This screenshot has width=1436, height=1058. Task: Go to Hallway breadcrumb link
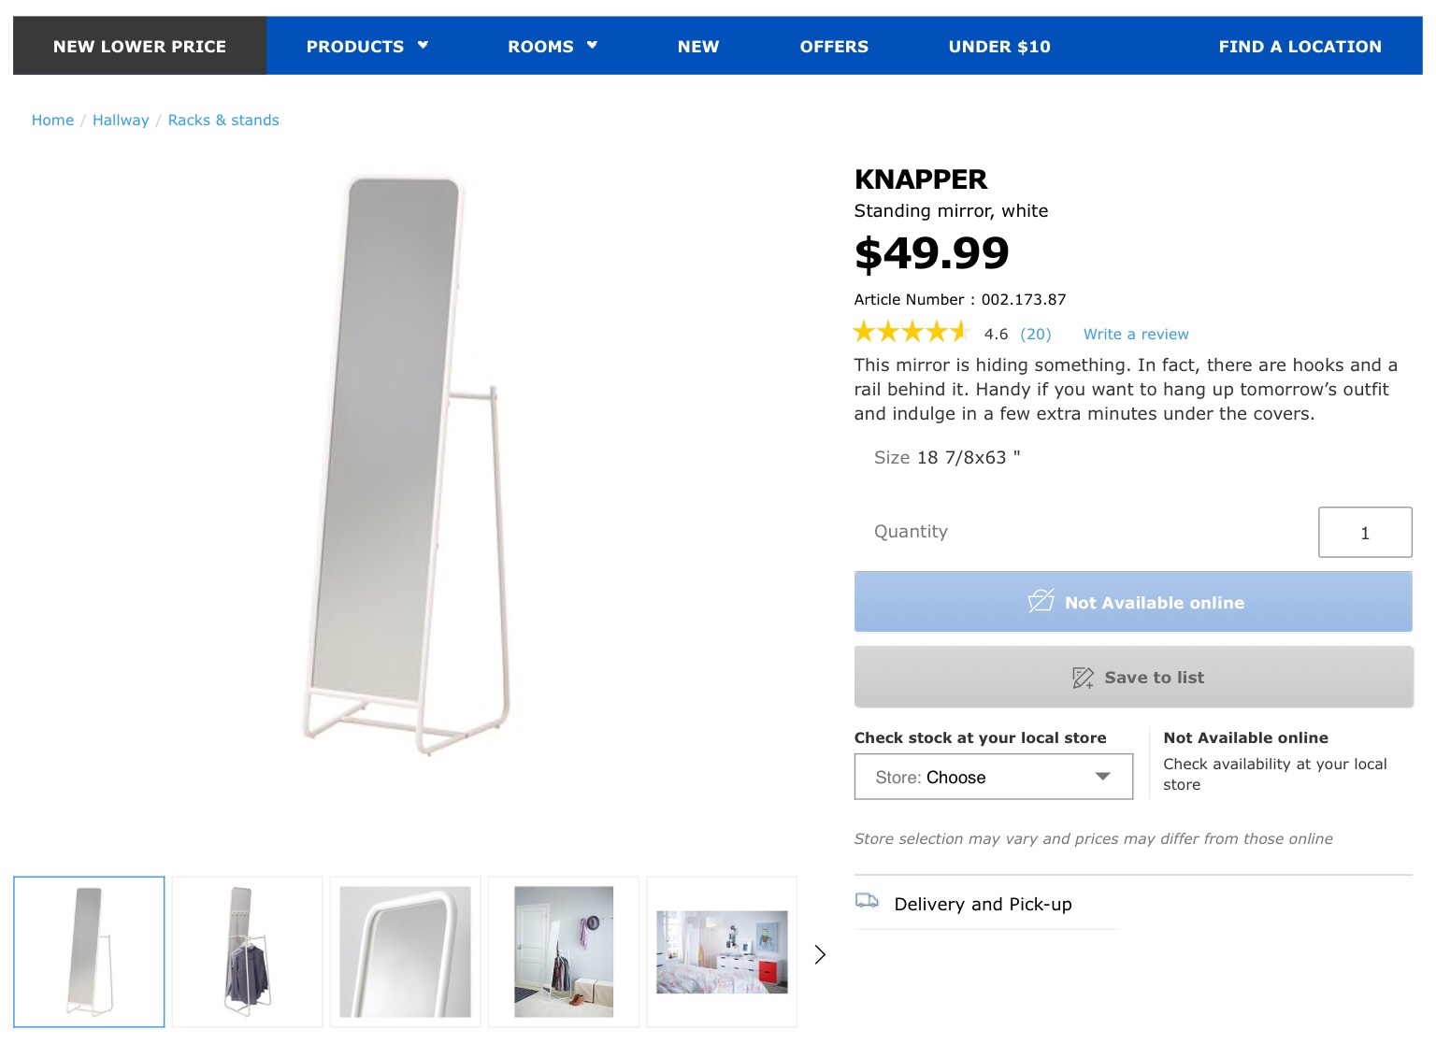pyautogui.click(x=121, y=121)
